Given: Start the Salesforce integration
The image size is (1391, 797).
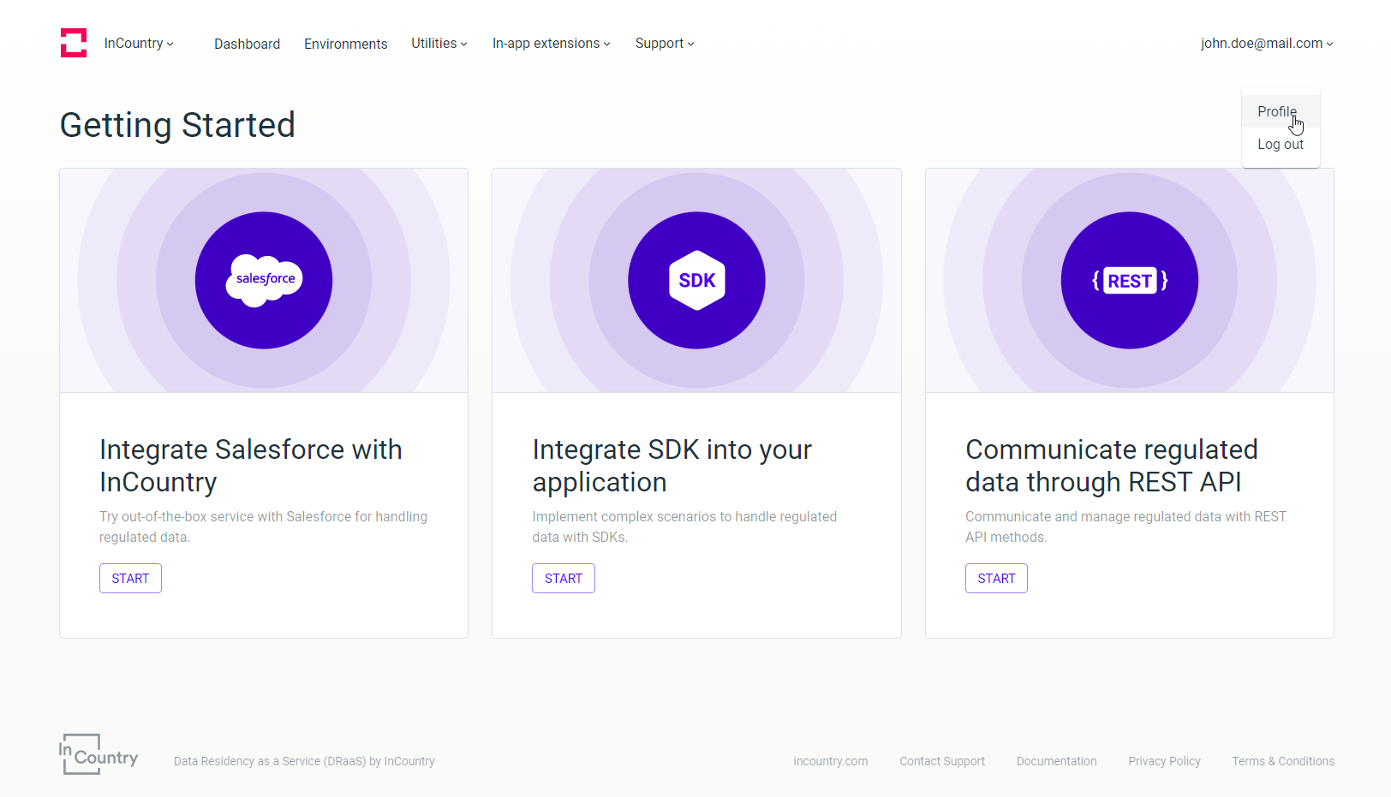Looking at the screenshot, I should (x=130, y=579).
